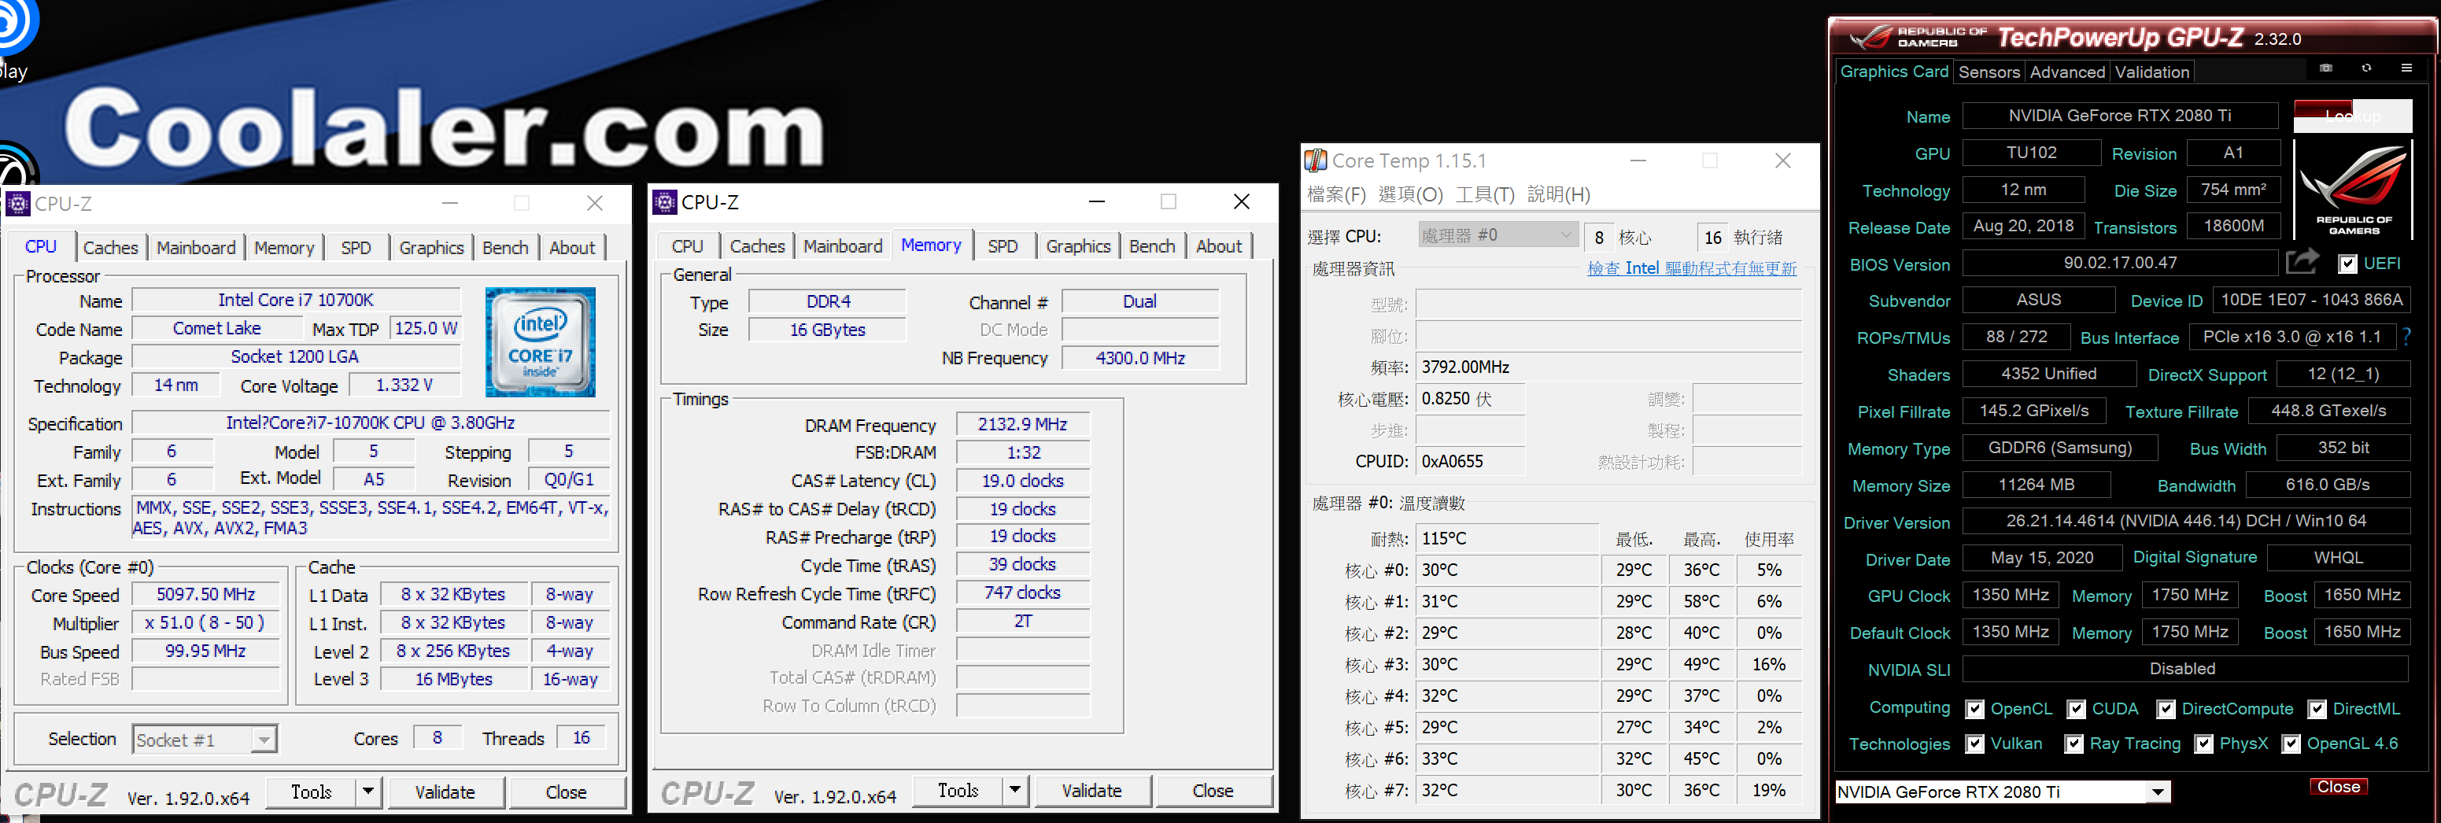The width and height of the screenshot is (2441, 823).
Task: Switch to Sensors tab in GPU-Z
Action: pos(1988,72)
